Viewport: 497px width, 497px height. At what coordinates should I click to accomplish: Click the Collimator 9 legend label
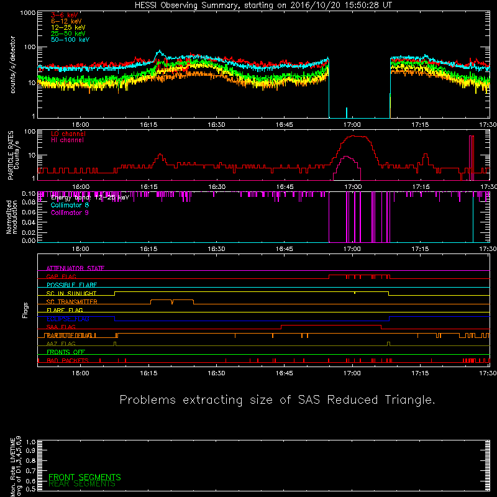coord(70,212)
